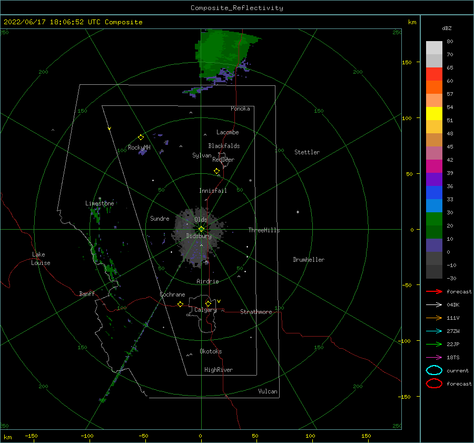474x443 pixels.
Task: Click the white 04DK arrow icon
Action: point(434,305)
